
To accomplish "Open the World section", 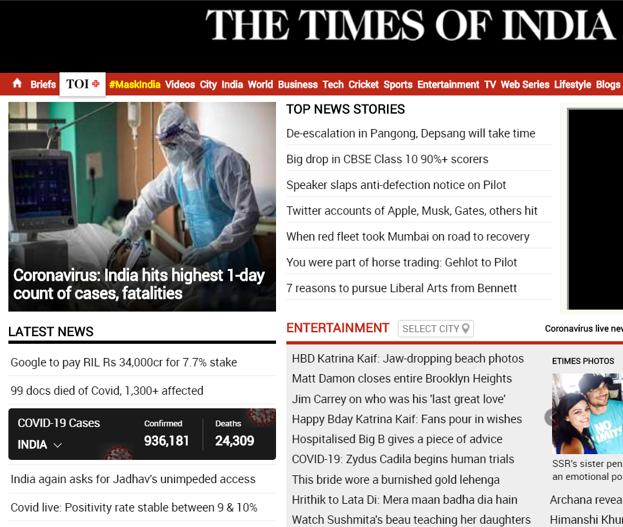I will click(261, 85).
